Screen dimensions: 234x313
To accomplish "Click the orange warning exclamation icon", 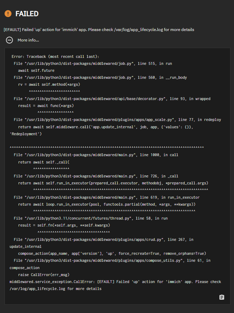I will 8,14.
